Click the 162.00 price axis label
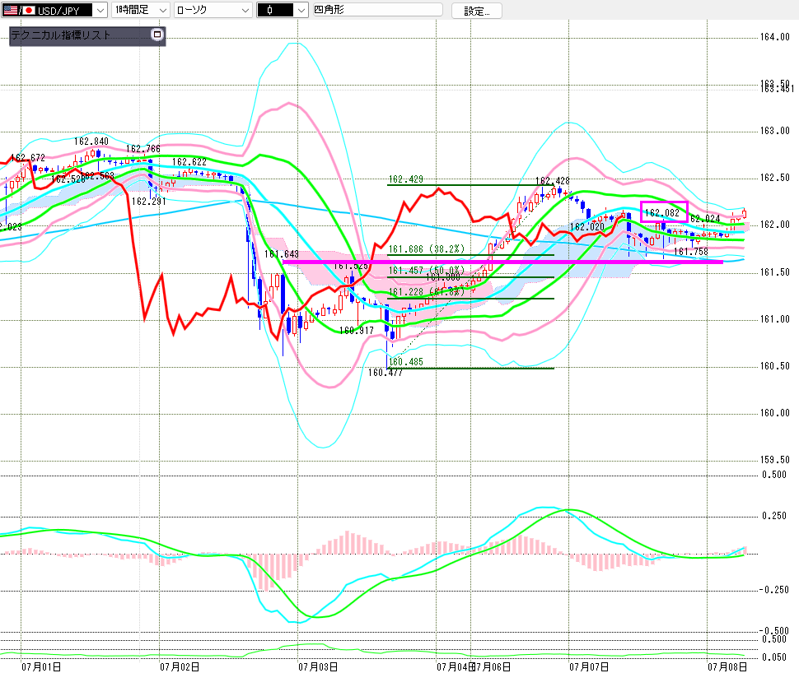799x673 pixels. (x=774, y=225)
